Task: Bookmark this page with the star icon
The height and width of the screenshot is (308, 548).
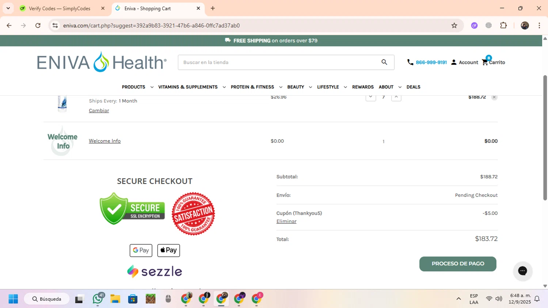Action: coord(454,26)
